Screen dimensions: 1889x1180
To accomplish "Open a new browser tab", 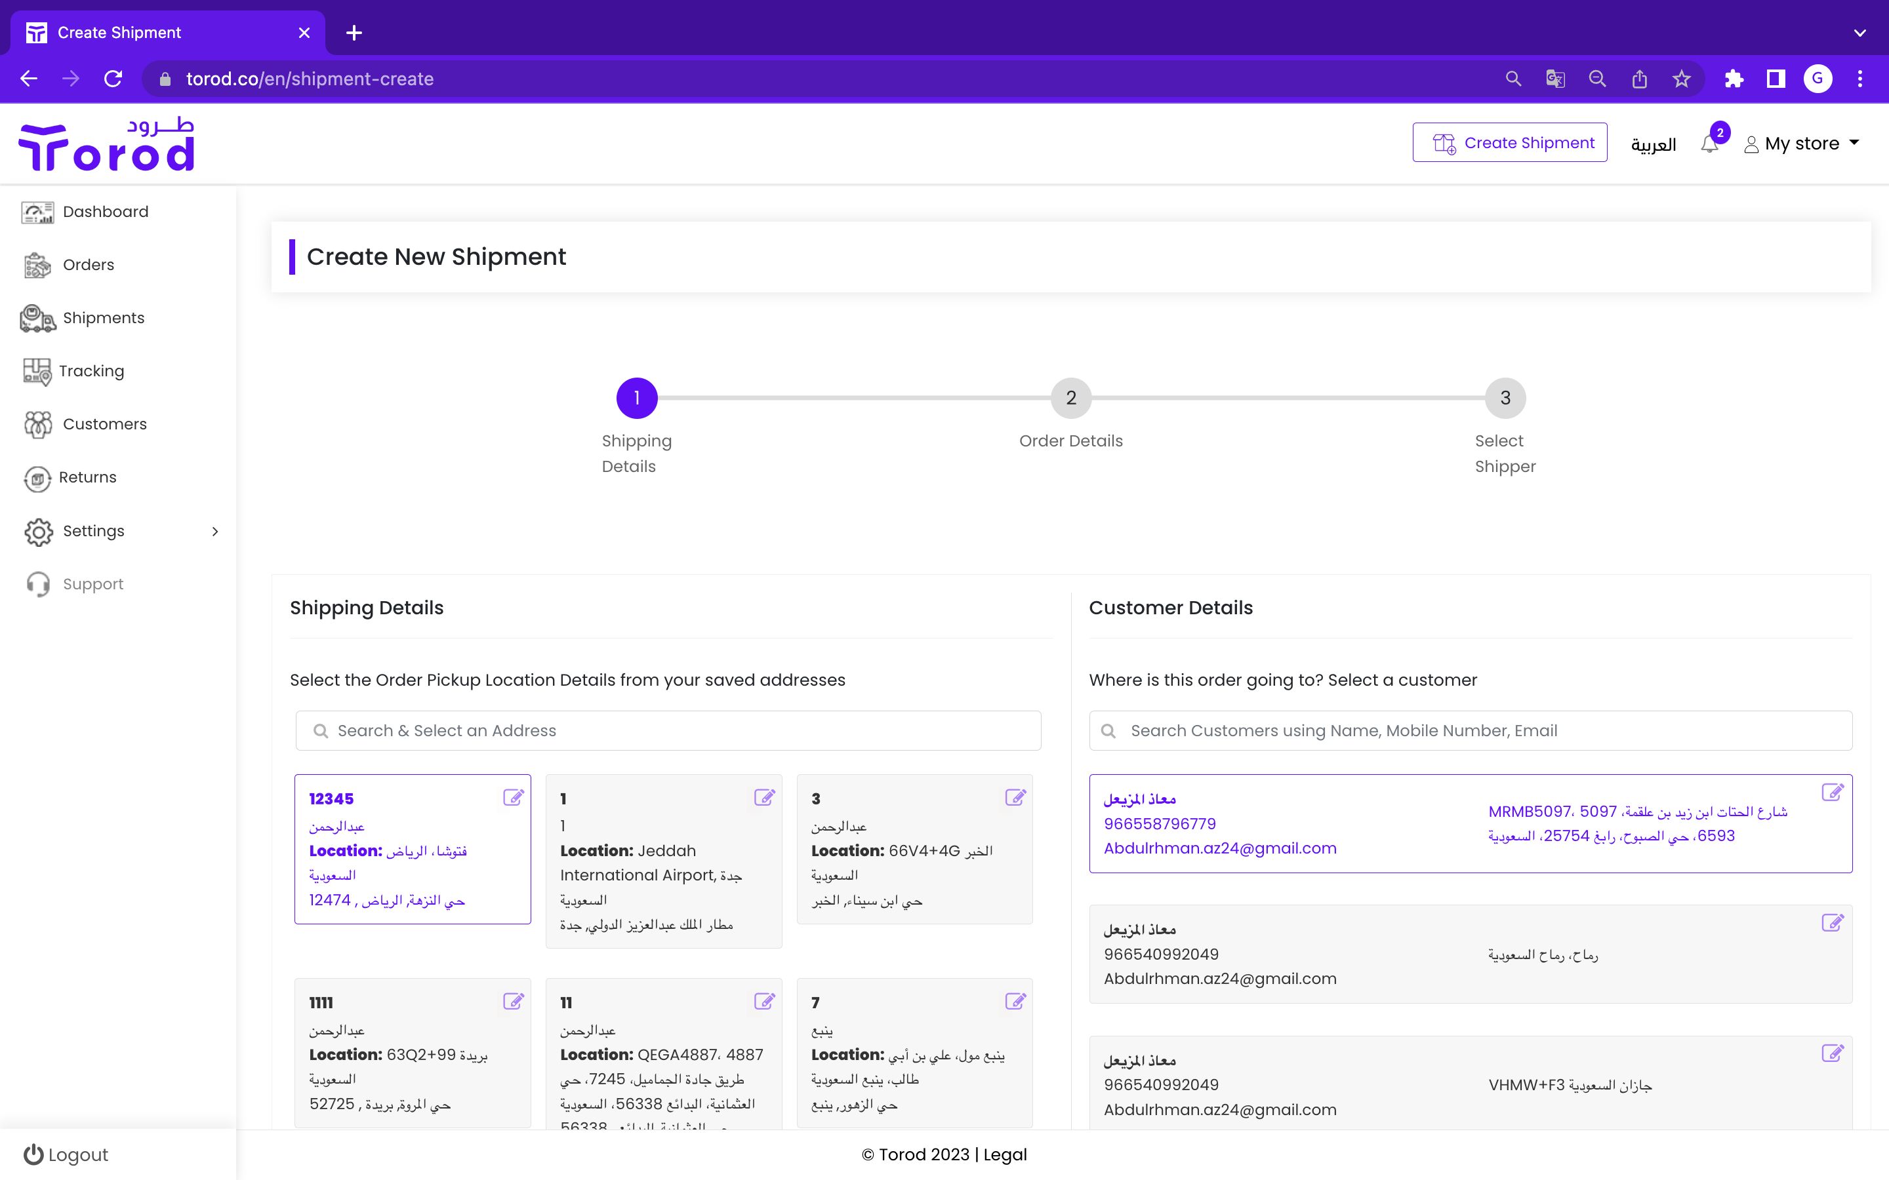I will click(x=354, y=33).
